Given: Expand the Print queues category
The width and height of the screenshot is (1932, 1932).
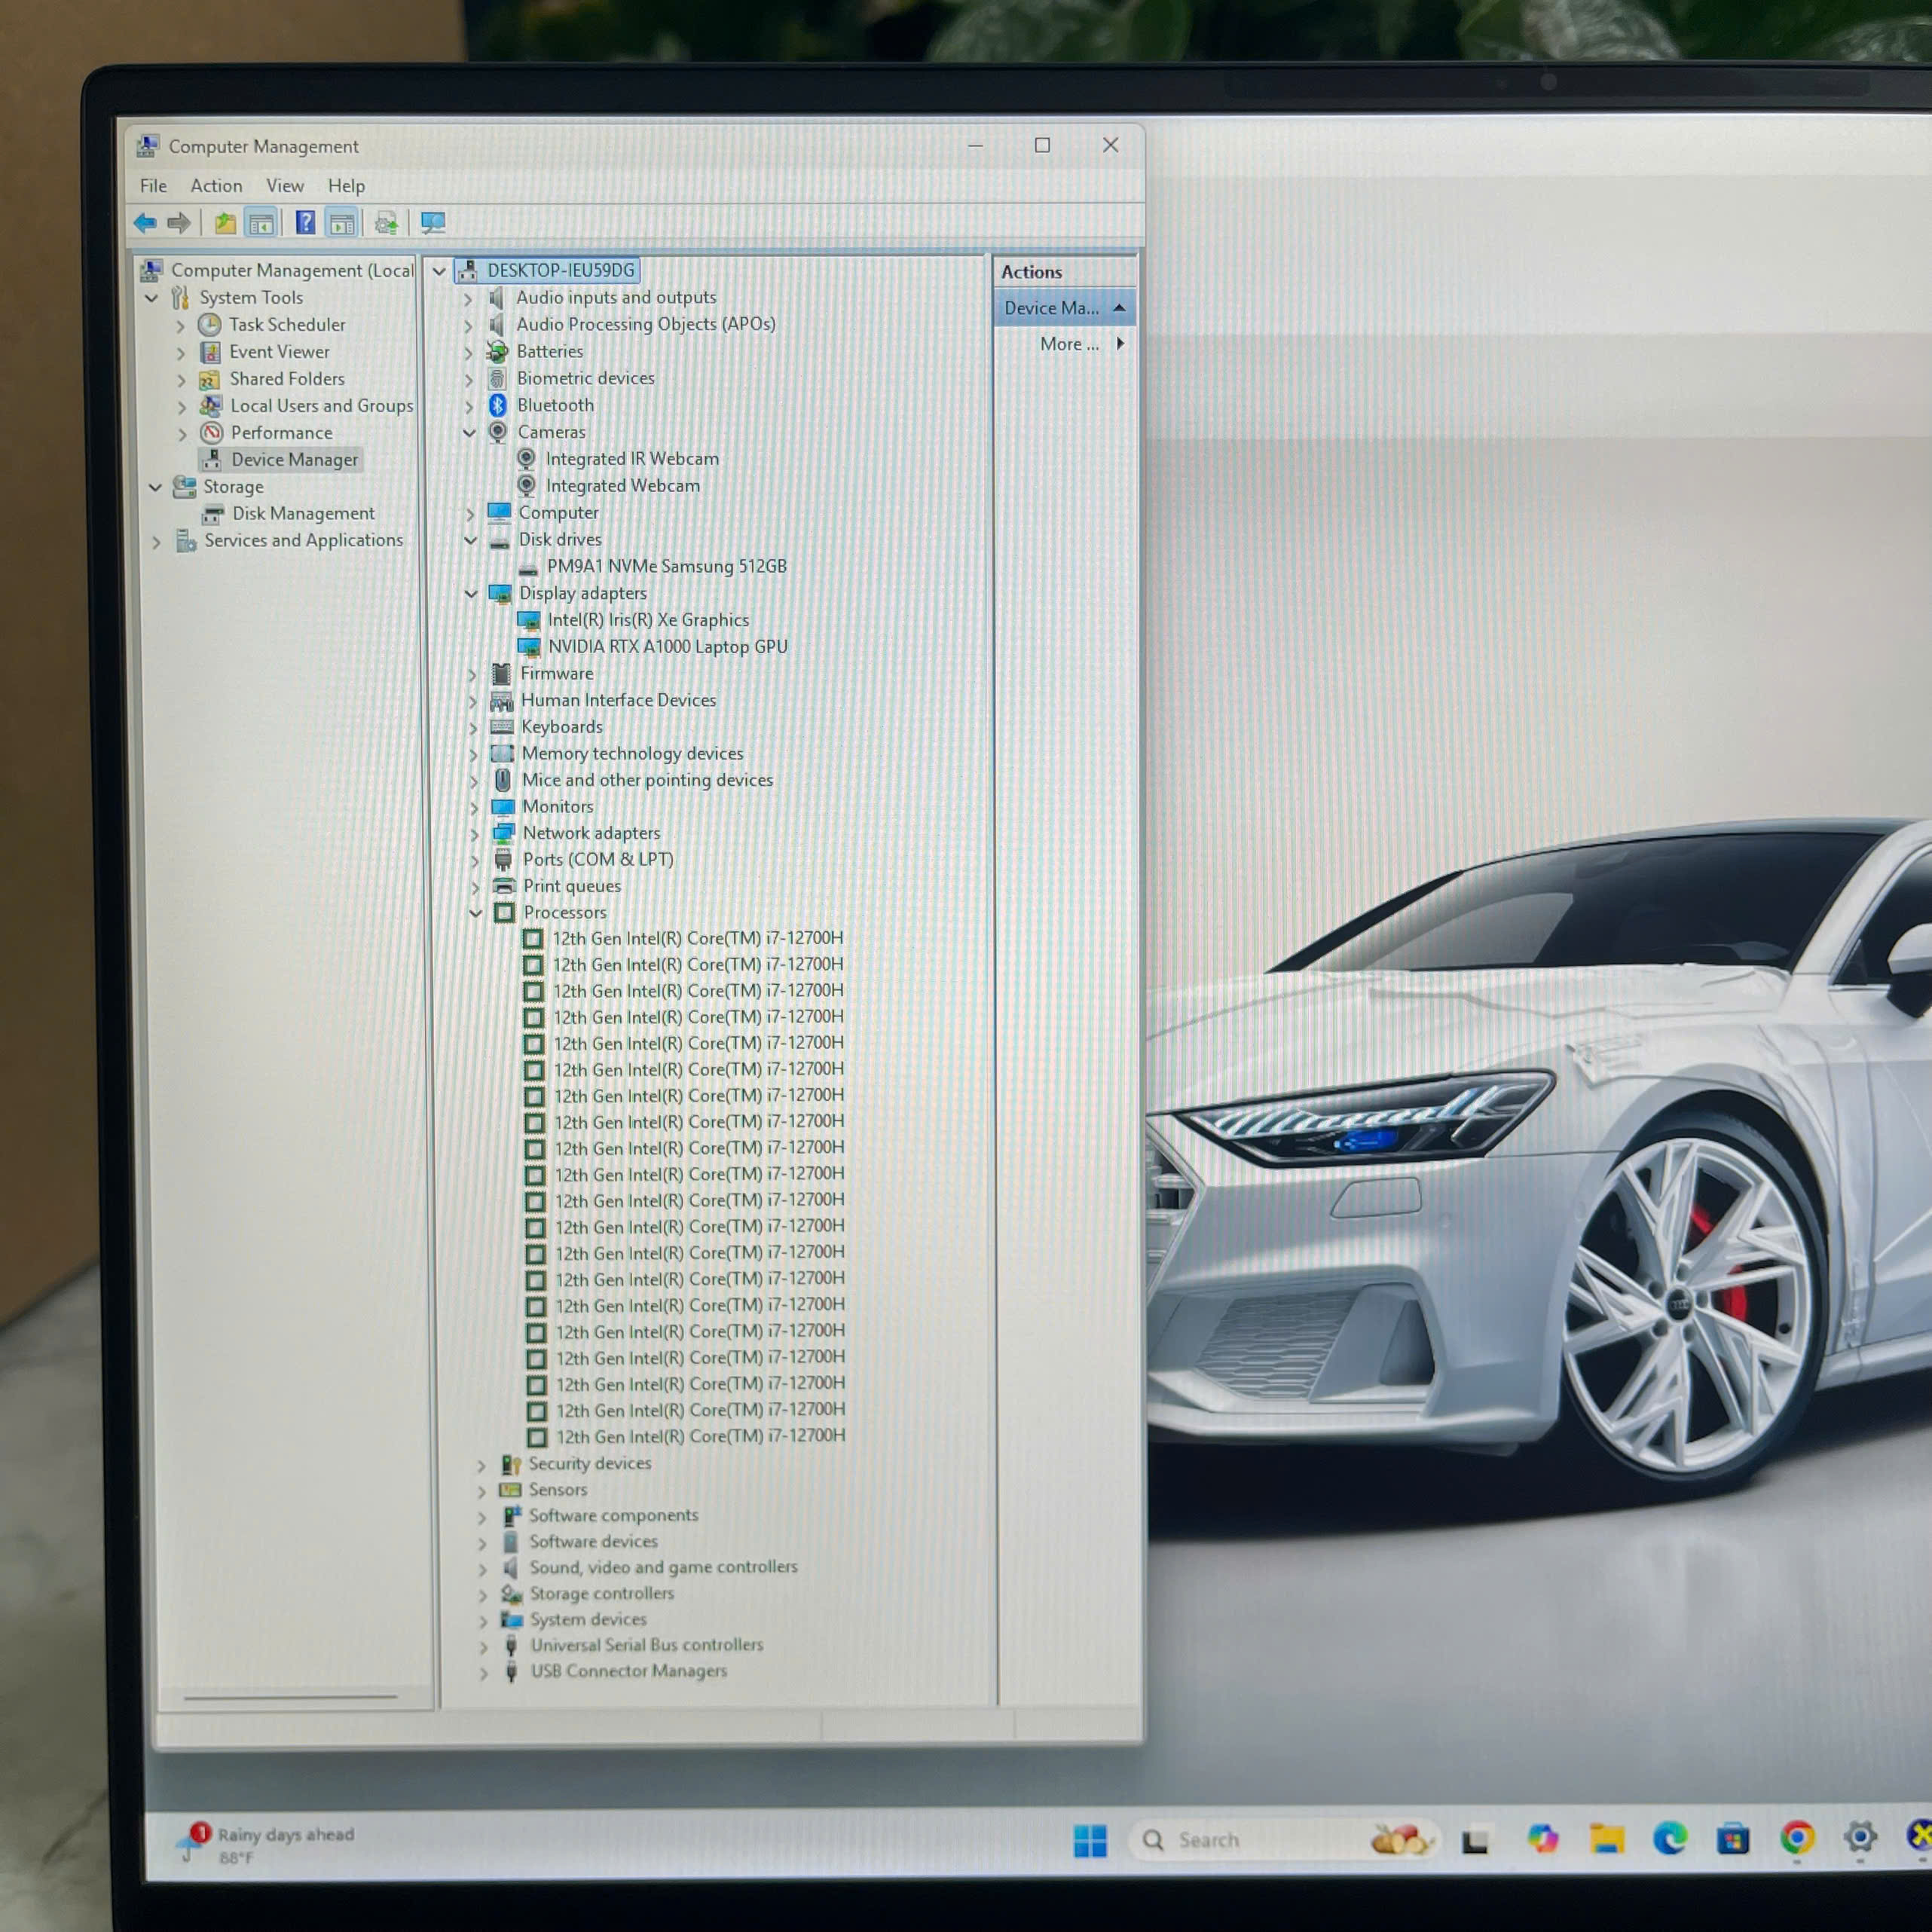Looking at the screenshot, I should (475, 887).
